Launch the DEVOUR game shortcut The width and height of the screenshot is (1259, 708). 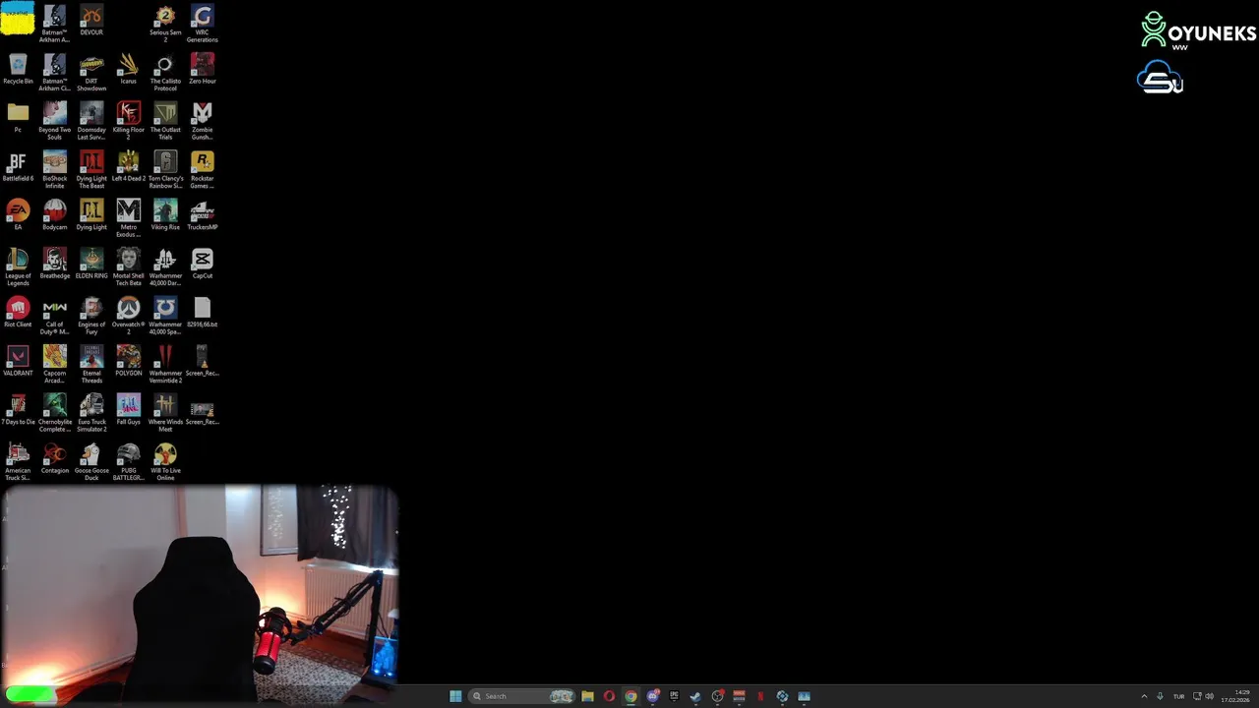pyautogui.click(x=91, y=21)
